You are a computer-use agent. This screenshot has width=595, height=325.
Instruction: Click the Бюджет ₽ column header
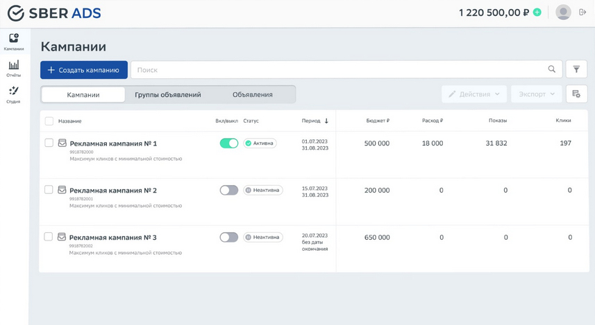[x=378, y=121]
